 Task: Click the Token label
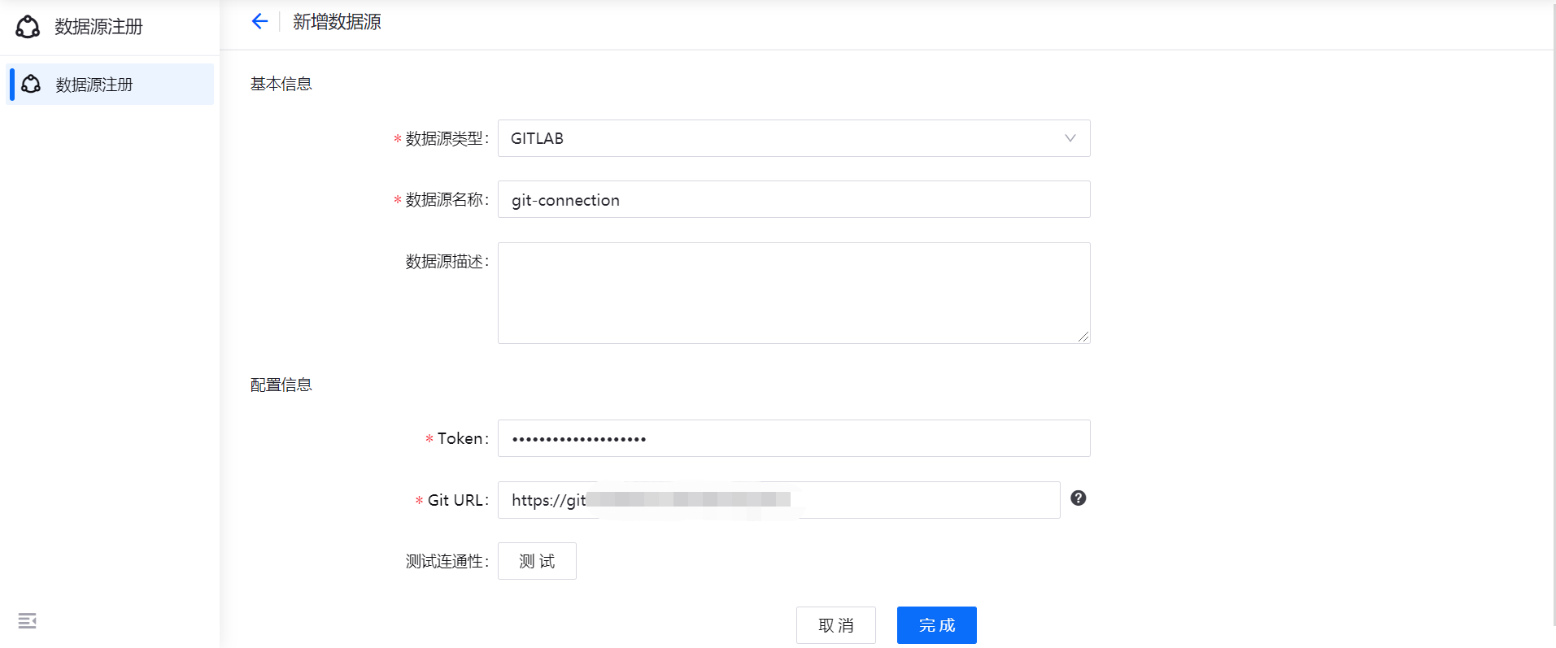point(462,439)
